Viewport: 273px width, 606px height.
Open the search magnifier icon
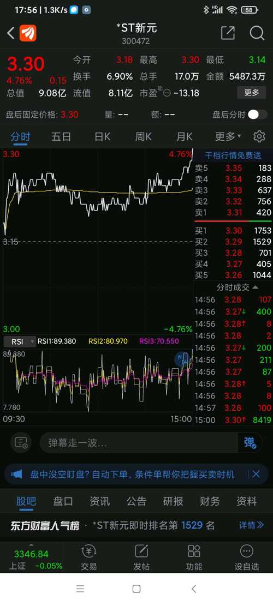coord(257,33)
